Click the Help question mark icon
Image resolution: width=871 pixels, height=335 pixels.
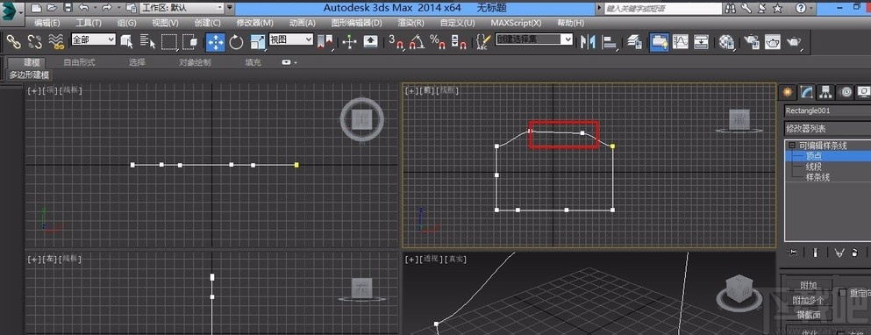point(801,9)
